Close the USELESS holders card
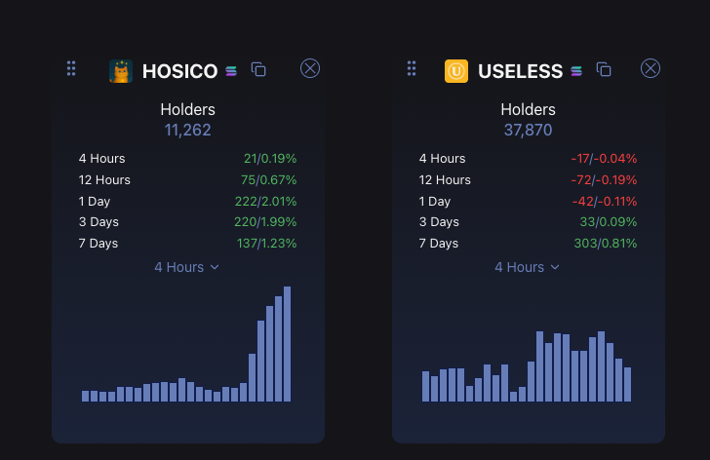 651,68
